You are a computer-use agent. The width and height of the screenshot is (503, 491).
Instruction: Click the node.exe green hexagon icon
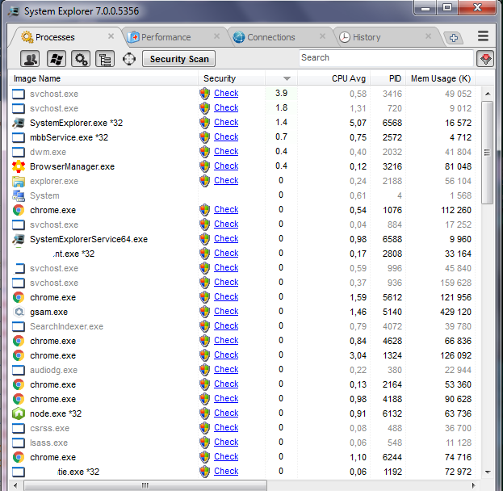(x=19, y=413)
